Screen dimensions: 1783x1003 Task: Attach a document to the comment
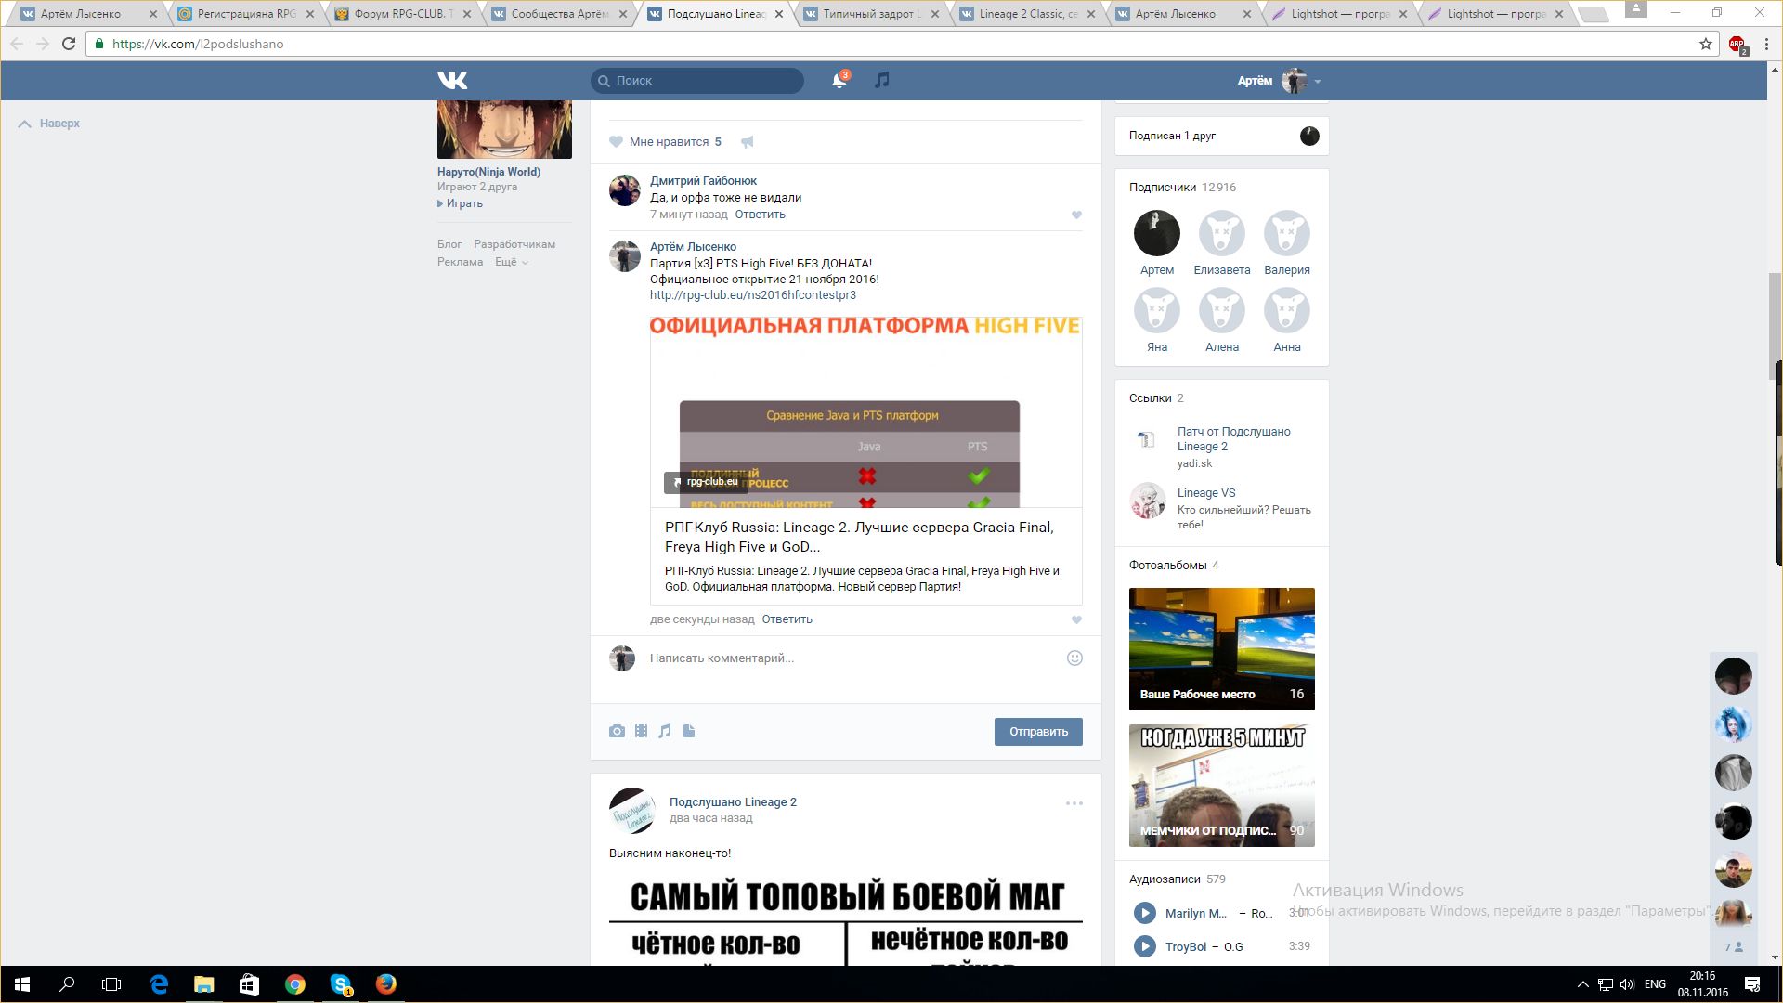pyautogui.click(x=689, y=732)
